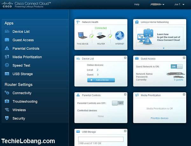Open the Help menu
Screen dimensions: 191x146
point(137,4)
